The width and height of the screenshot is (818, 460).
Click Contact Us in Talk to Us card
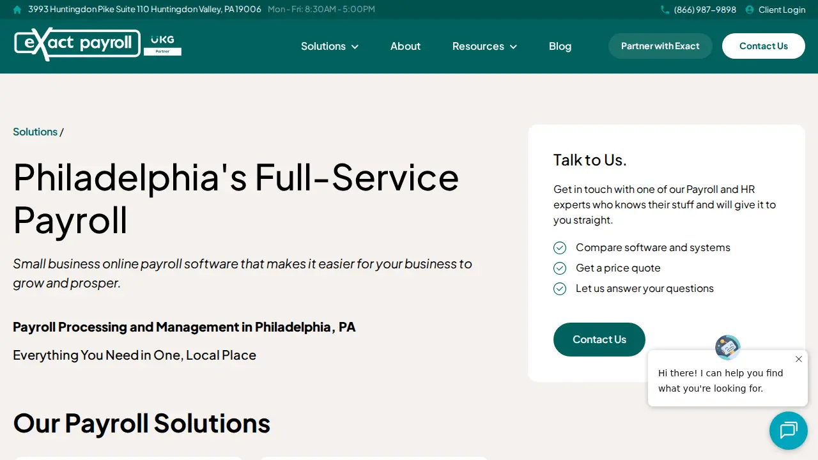click(x=599, y=339)
